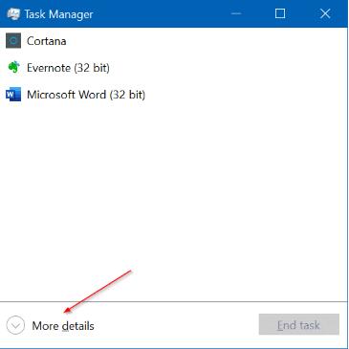Select the Cortana entry name
The width and height of the screenshot is (349, 349).
(x=47, y=41)
